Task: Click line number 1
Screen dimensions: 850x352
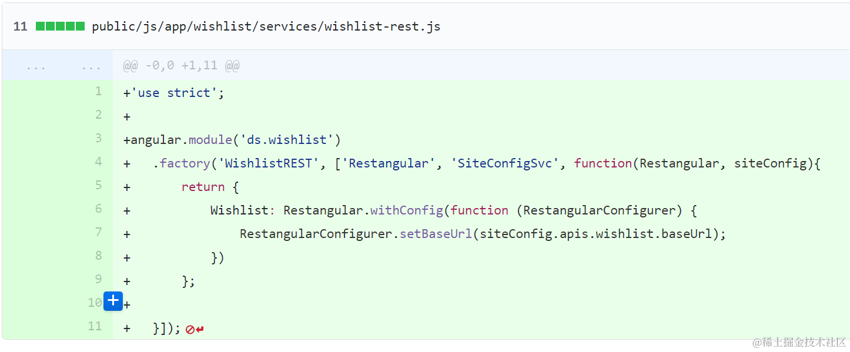Action: (x=98, y=91)
